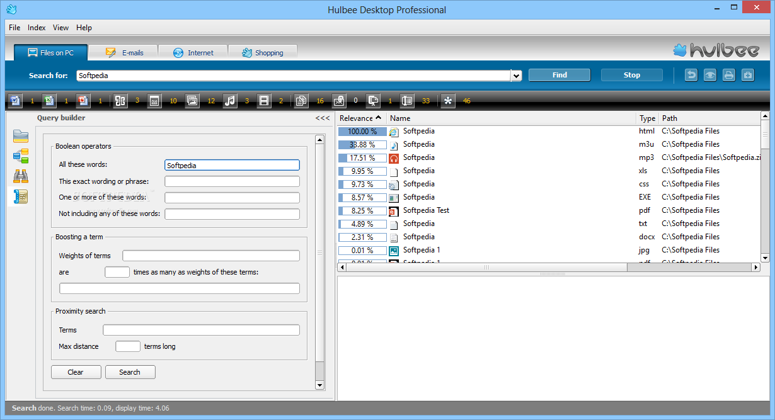
Task: Filter results by PowerPoint presentations
Action: pos(83,101)
